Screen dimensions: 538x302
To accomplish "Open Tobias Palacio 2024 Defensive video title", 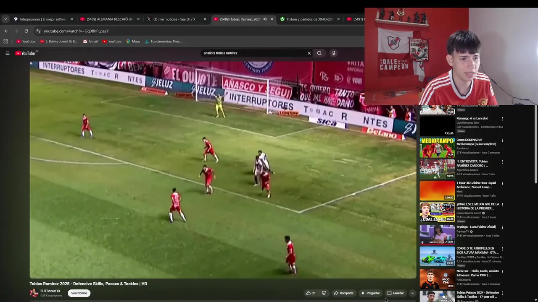I will [477, 294].
